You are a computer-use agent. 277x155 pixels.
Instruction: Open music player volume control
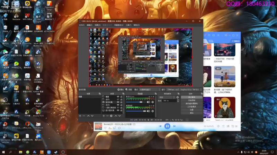tap(218, 126)
